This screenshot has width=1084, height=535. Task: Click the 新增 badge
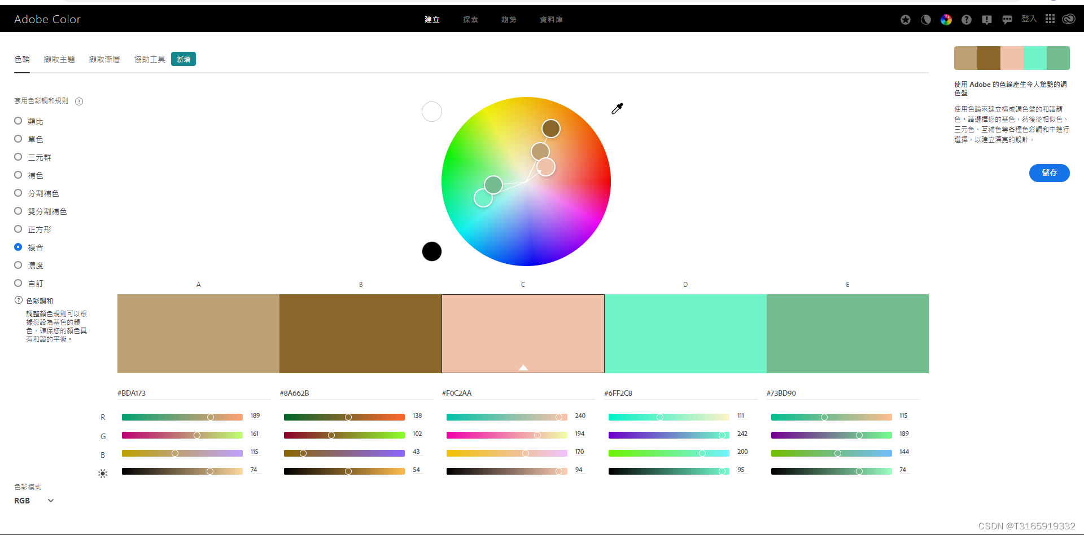(183, 59)
